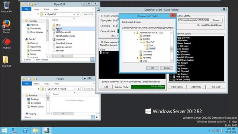Refresh the Result explorer window
Screen dimensions: 238x134
pos(78,89)
